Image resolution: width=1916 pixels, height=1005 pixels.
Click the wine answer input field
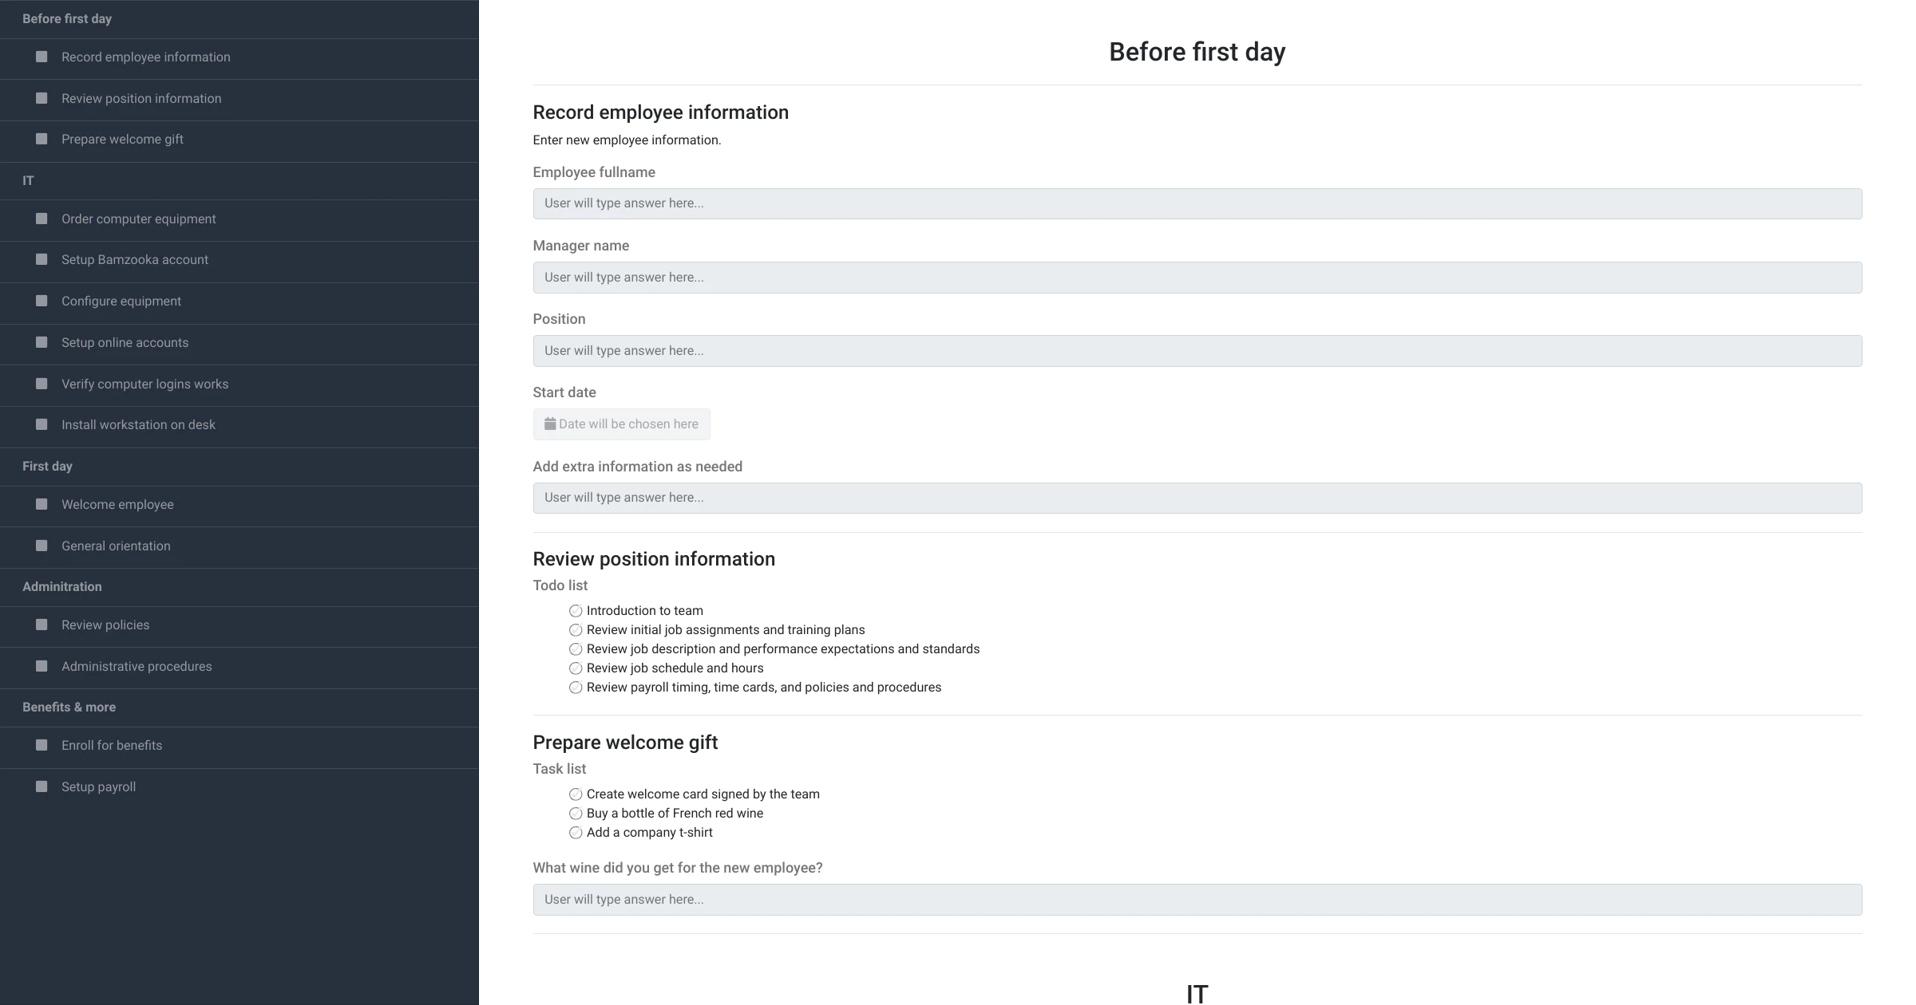1197,900
